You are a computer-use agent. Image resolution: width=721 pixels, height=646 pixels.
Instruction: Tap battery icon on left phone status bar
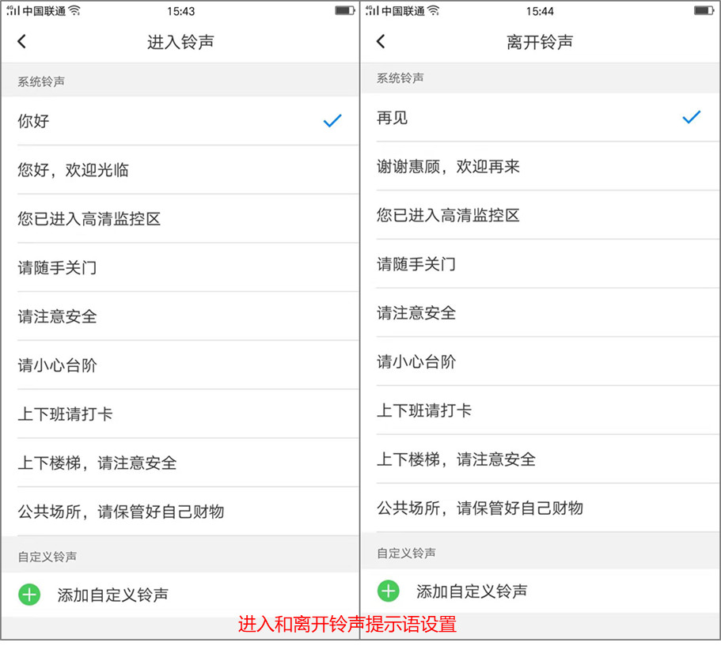pos(344,11)
